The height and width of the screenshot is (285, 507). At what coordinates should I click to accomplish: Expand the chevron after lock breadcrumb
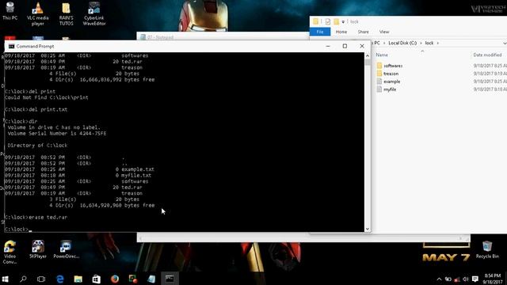pyautogui.click(x=438, y=43)
